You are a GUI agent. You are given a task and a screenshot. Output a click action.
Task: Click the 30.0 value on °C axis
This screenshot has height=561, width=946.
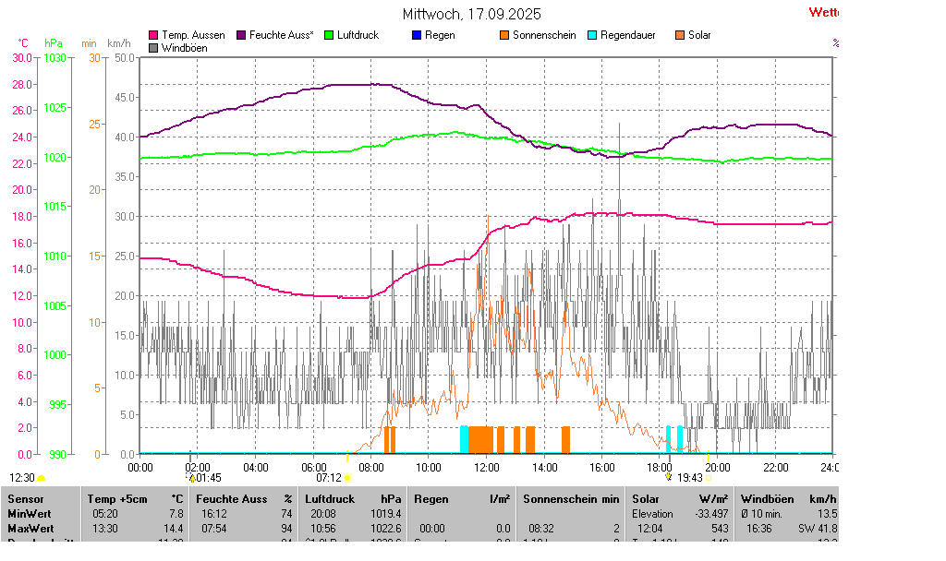click(22, 58)
